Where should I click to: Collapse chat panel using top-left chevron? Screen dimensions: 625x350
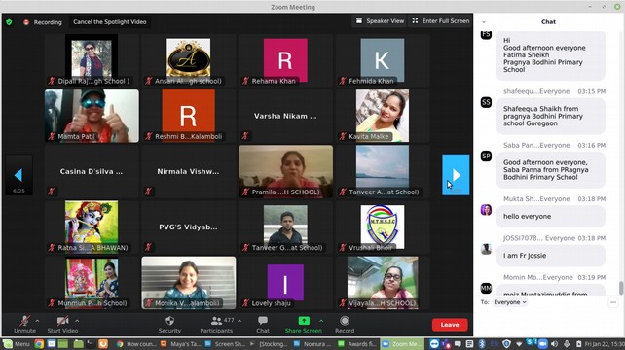(x=484, y=22)
